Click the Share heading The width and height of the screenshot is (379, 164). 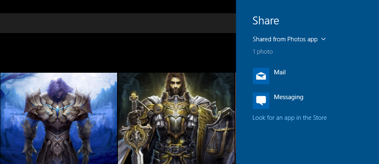coord(266,21)
